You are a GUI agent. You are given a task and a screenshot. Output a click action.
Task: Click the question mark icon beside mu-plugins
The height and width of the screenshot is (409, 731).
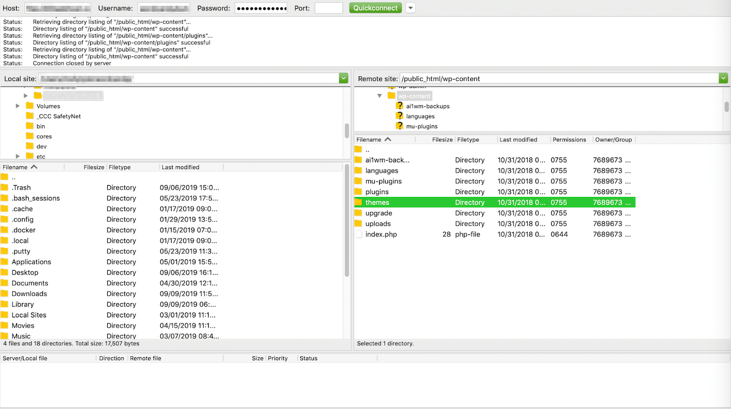(400, 126)
